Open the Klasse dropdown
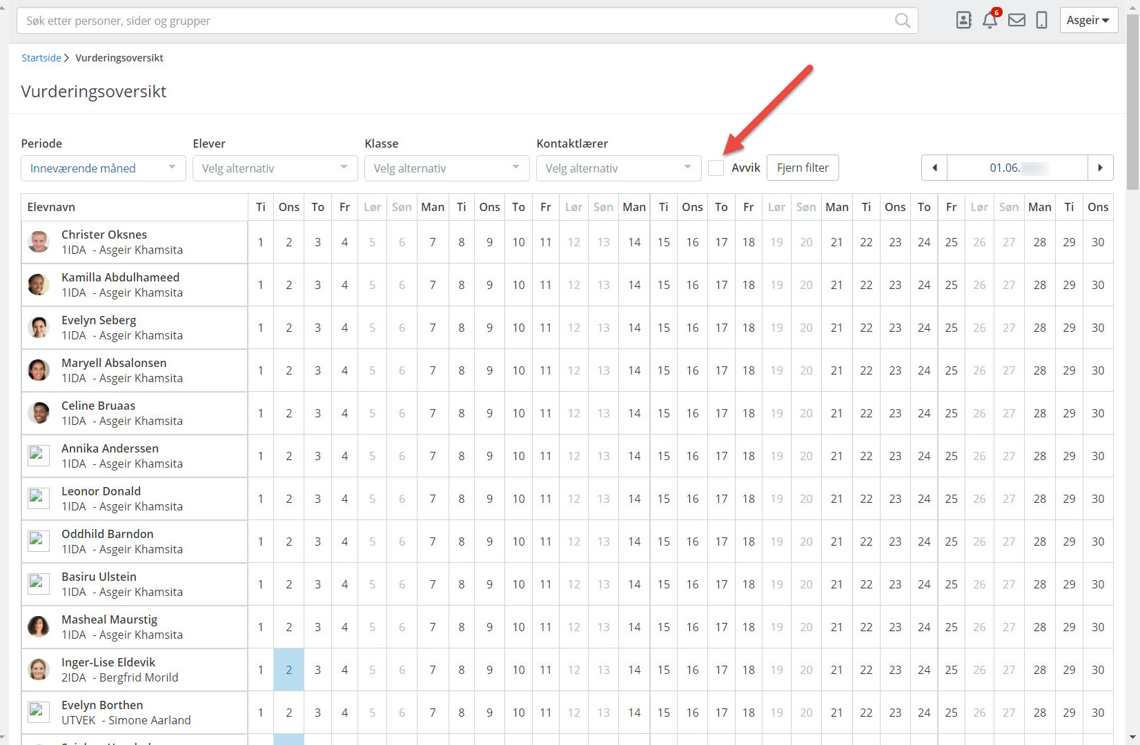 446,168
